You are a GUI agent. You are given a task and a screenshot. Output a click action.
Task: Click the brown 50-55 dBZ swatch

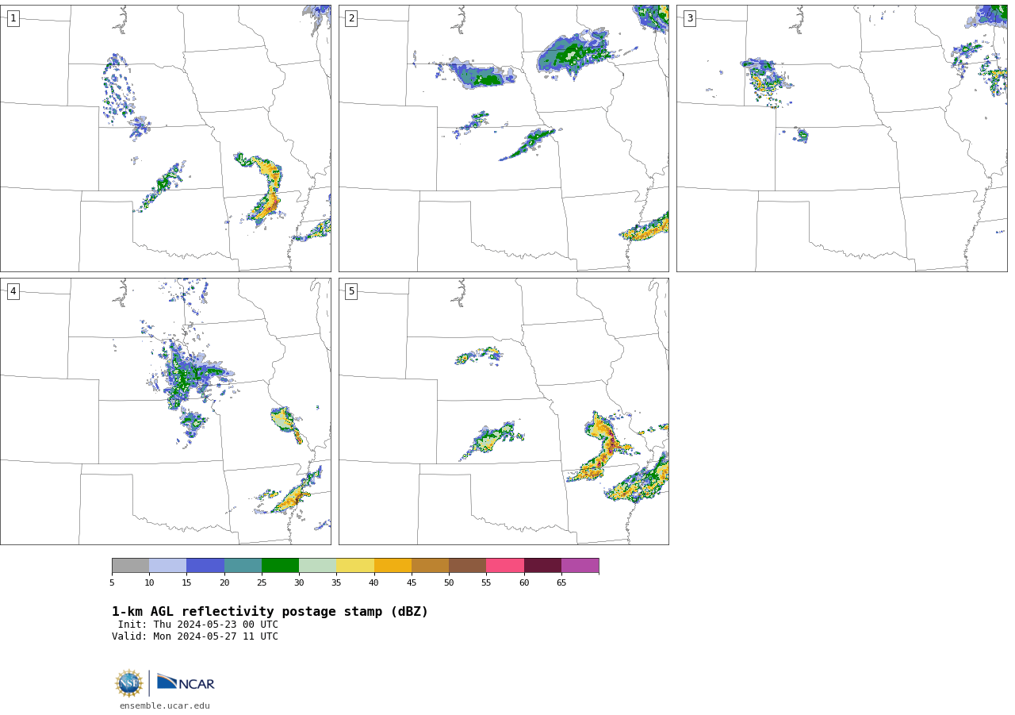click(468, 566)
